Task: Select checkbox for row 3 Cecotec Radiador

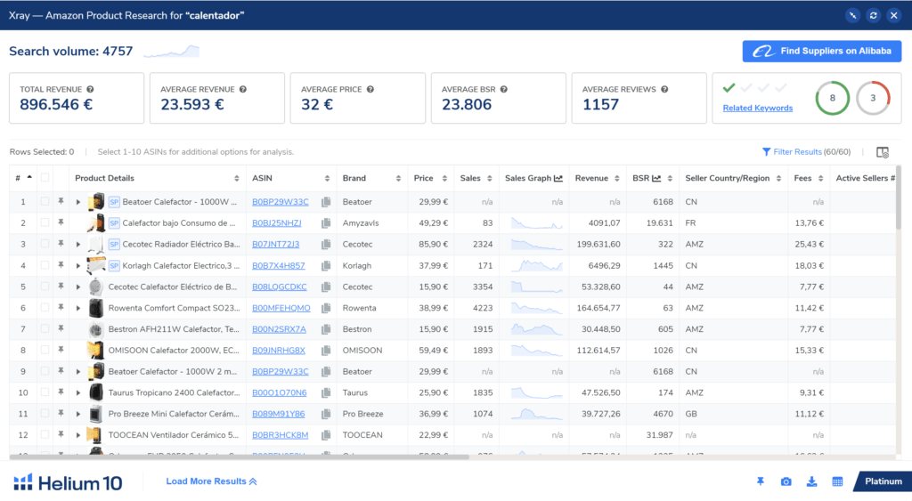Action: (x=45, y=244)
